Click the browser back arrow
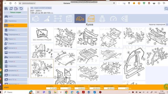 pos(5,3)
